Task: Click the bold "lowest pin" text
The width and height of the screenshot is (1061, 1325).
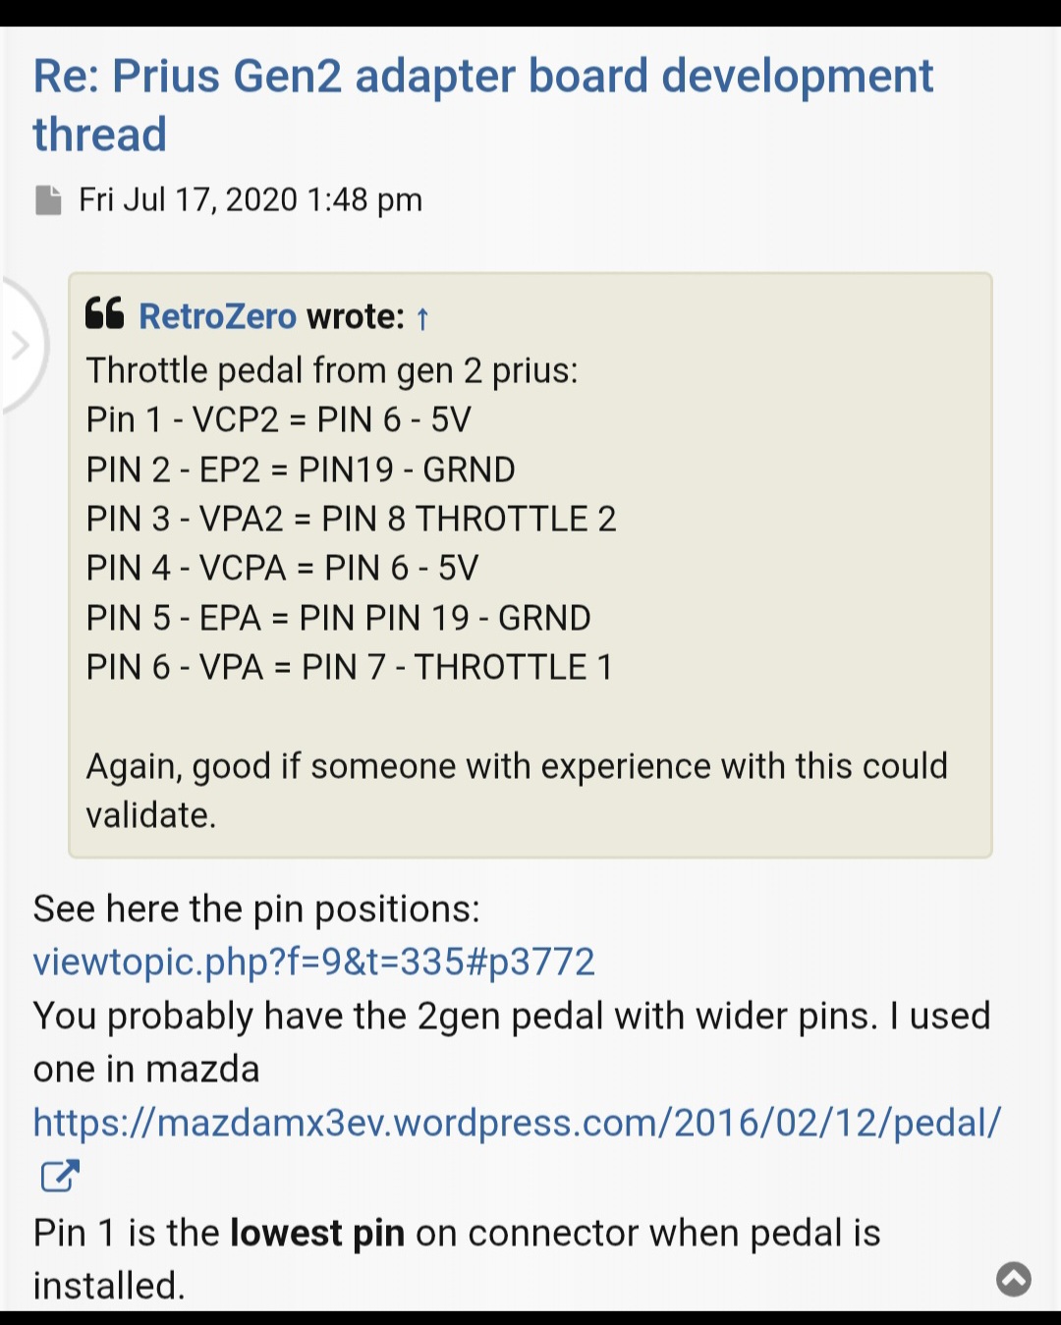Action: click(317, 1233)
